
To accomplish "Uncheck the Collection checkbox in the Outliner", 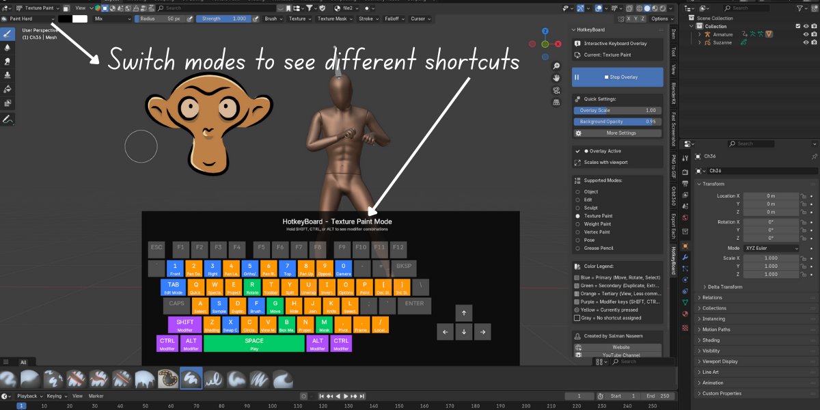I will tap(798, 25).
